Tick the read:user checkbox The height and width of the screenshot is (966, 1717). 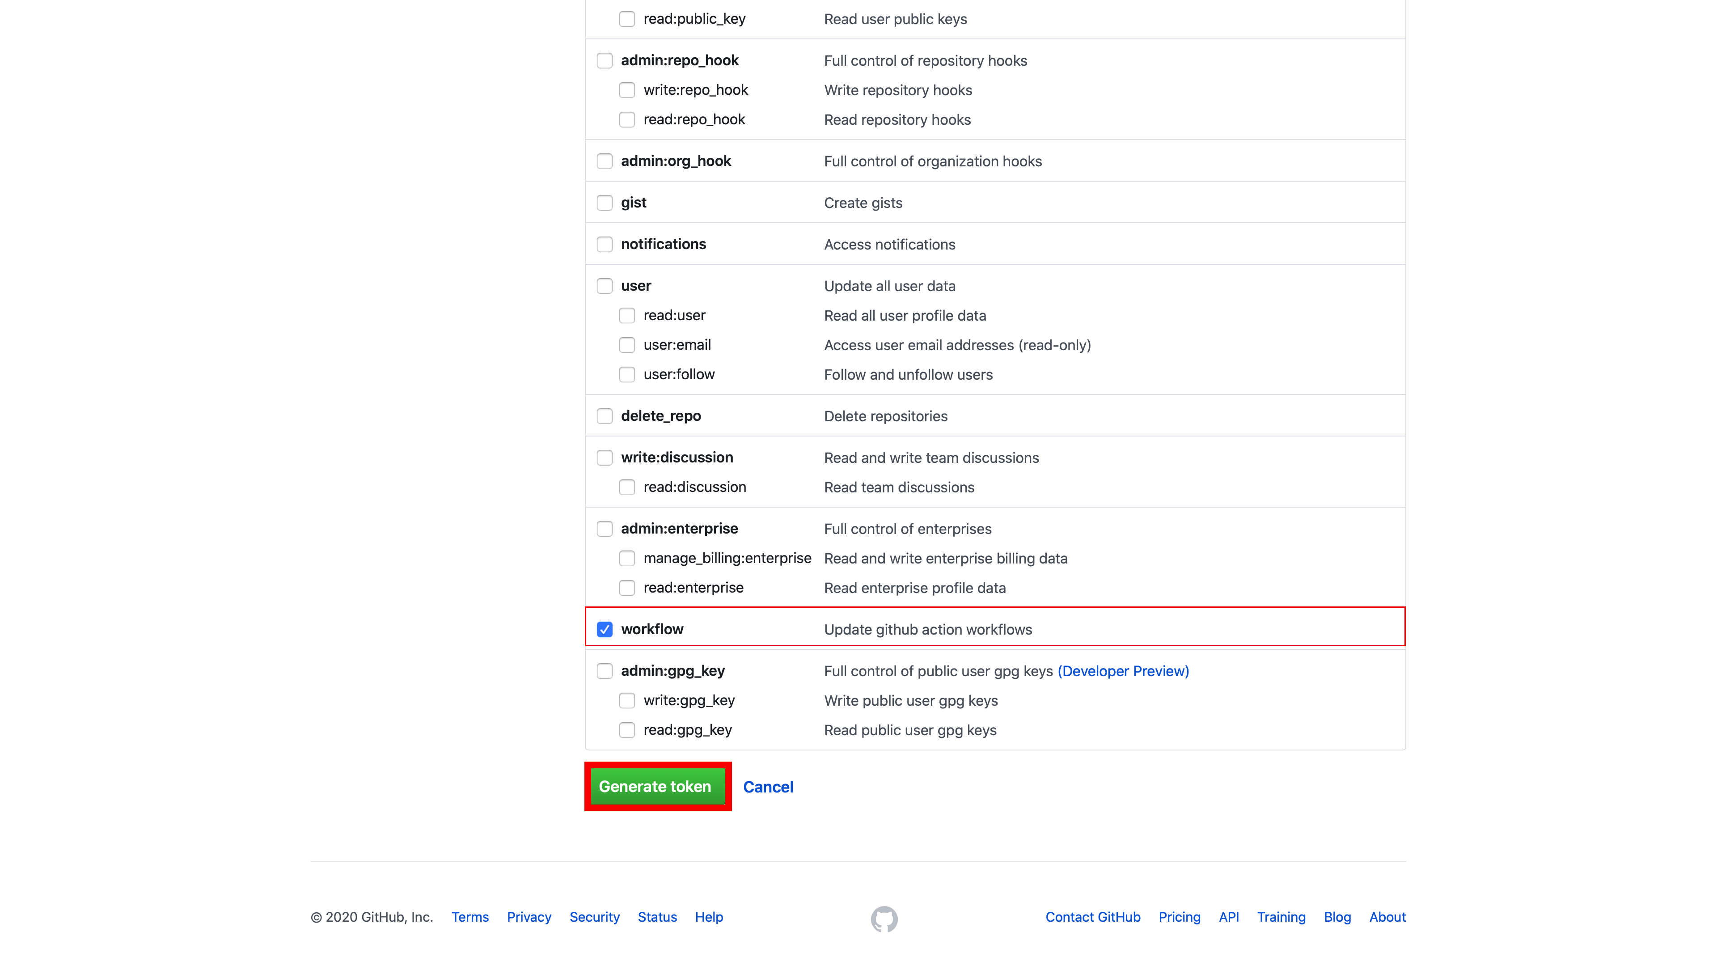click(626, 315)
